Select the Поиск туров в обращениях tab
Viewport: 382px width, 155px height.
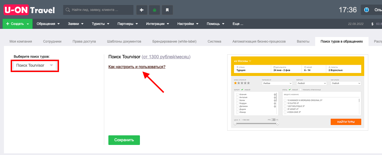click(342, 41)
